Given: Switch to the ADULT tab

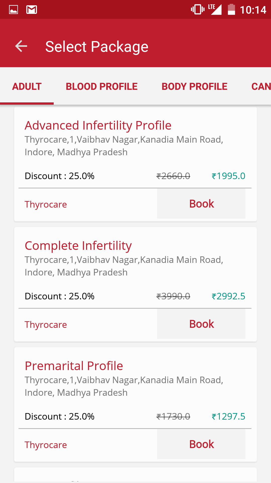Looking at the screenshot, I should point(27,87).
